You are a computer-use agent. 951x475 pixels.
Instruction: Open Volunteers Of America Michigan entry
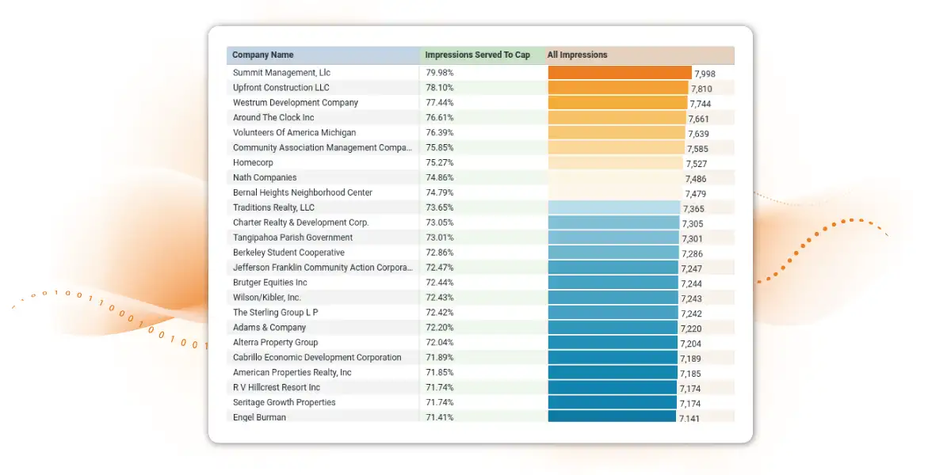point(294,133)
